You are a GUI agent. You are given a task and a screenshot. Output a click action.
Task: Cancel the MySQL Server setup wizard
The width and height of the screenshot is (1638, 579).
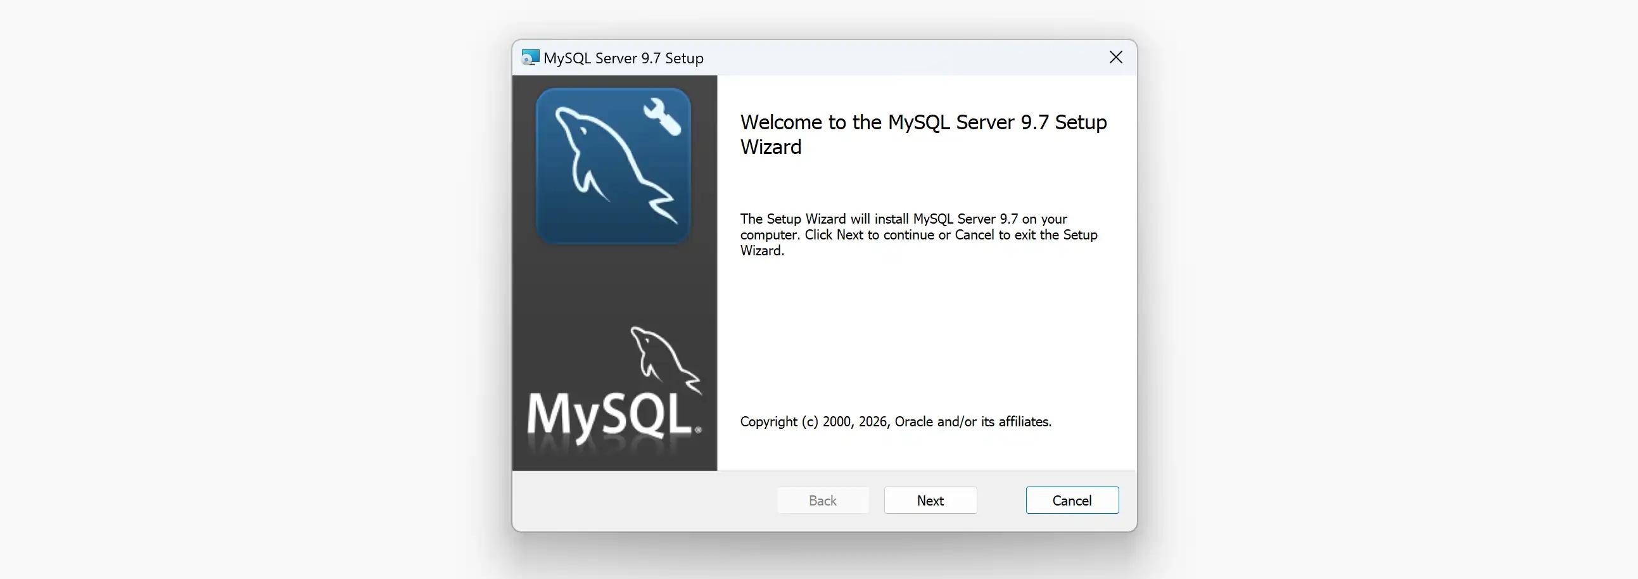point(1072,500)
